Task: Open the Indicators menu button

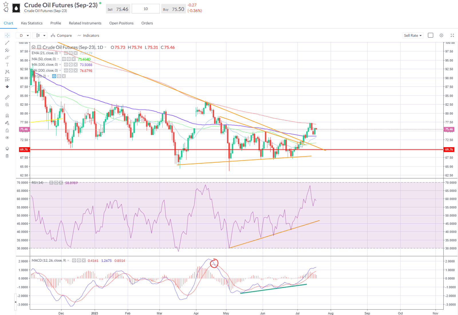Action: tap(88, 36)
